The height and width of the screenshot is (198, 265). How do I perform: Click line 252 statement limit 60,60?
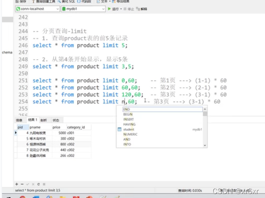[x=86, y=88]
